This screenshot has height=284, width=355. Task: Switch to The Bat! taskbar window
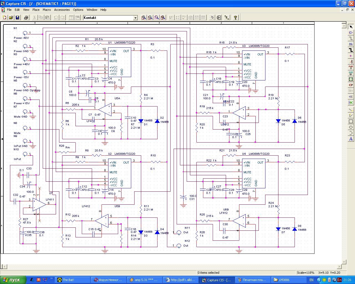[x=73, y=280]
